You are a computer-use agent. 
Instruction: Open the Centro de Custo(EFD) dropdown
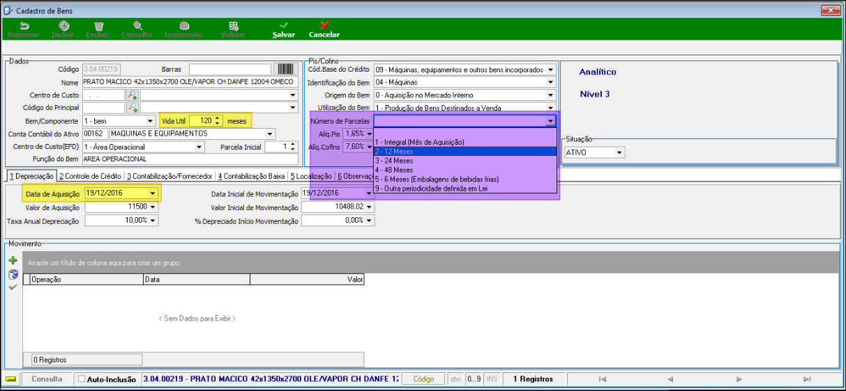[x=199, y=147]
